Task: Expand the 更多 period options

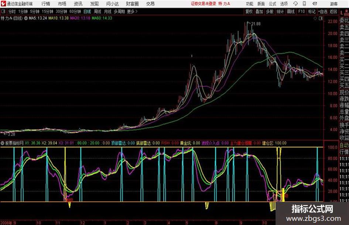Action: coord(133,11)
